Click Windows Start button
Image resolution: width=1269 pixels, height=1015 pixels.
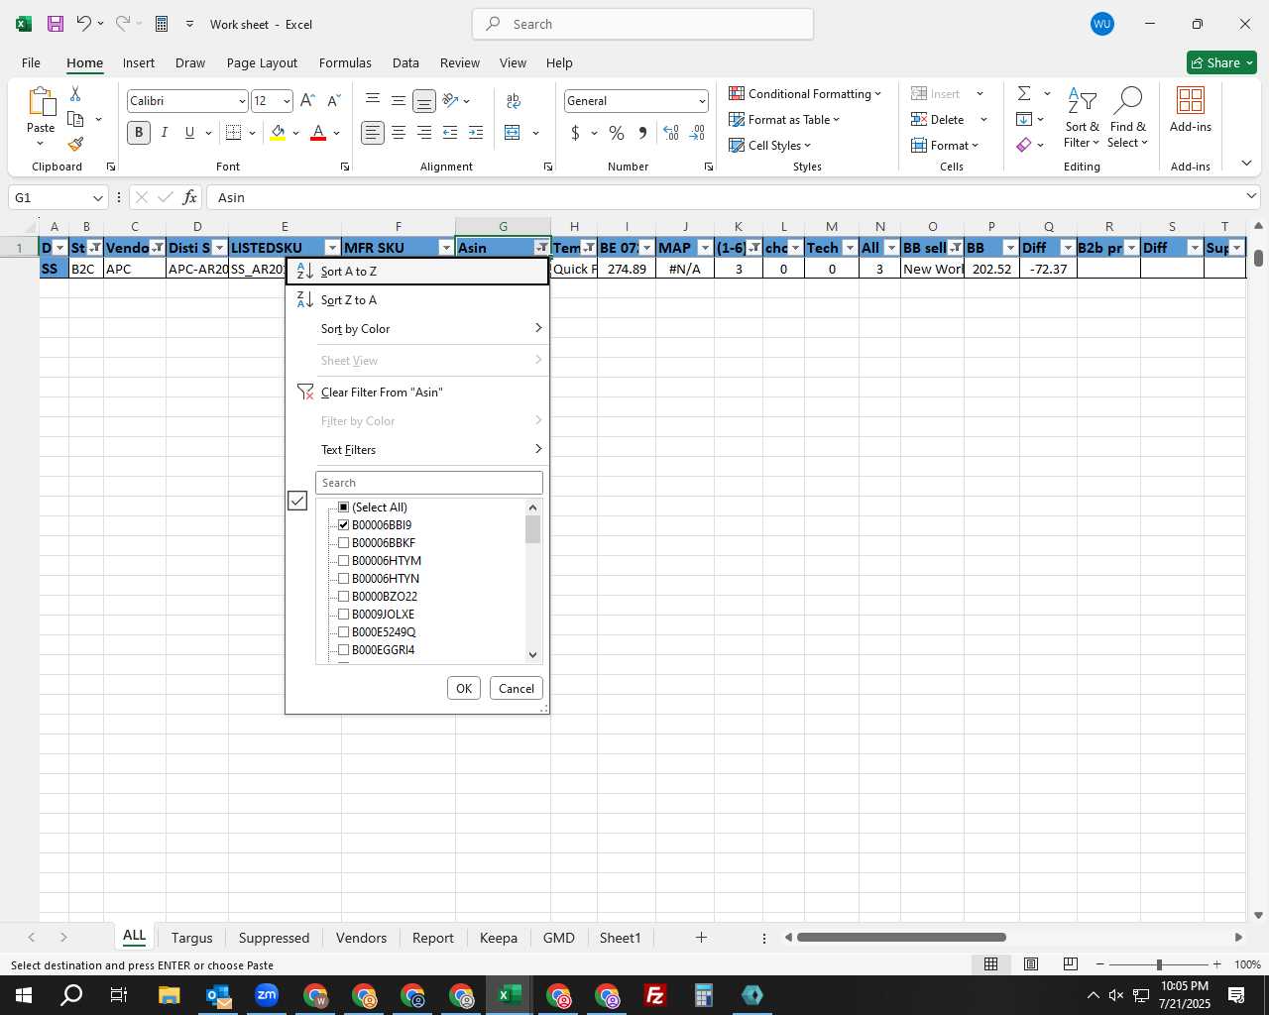(x=24, y=995)
